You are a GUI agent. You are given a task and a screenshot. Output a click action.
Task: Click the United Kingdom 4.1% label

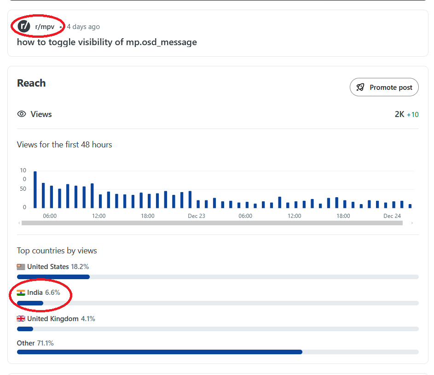61,319
